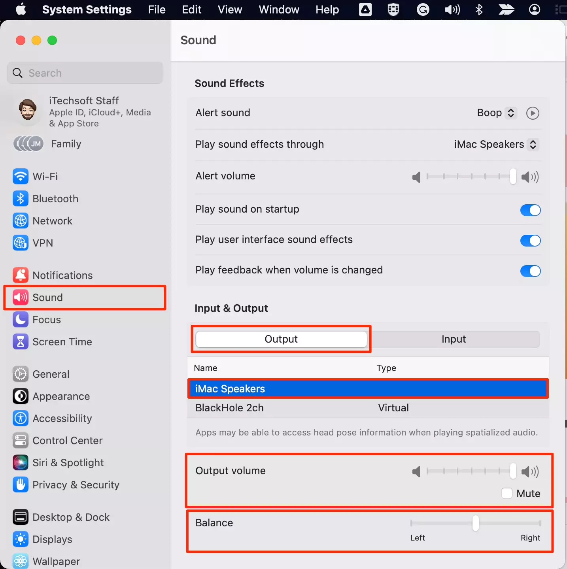Open the Wi-Fi settings icon
The height and width of the screenshot is (569, 567).
coord(21,176)
